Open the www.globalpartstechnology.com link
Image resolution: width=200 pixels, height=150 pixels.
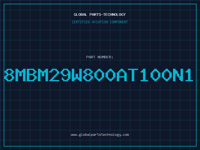tap(100, 135)
